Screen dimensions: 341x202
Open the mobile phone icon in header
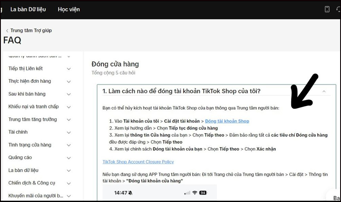point(327,9)
